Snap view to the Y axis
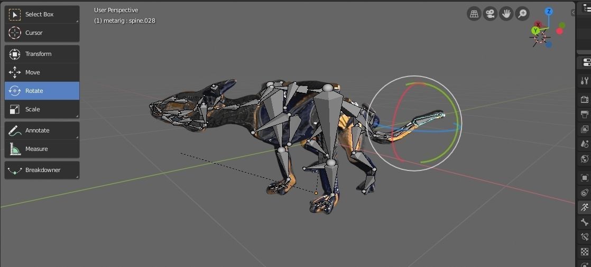 point(535,31)
